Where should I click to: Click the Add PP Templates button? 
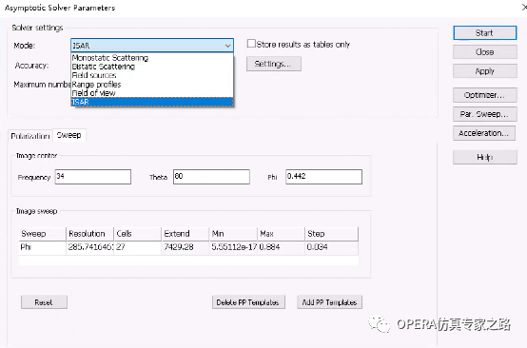pyautogui.click(x=329, y=302)
